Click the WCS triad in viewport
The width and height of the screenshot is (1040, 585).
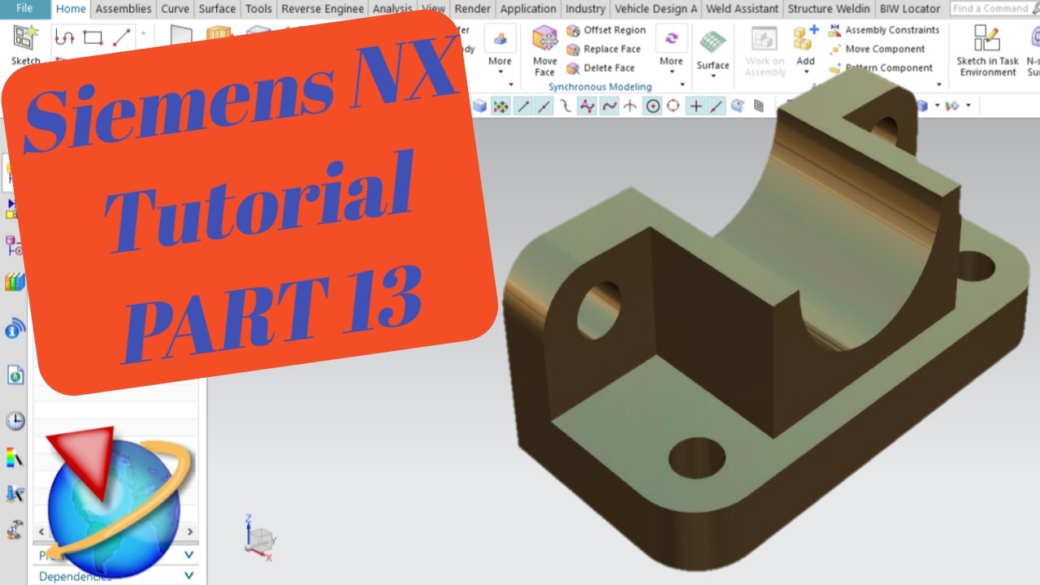click(260, 537)
